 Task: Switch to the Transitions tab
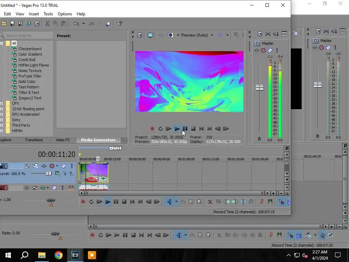[34, 140]
